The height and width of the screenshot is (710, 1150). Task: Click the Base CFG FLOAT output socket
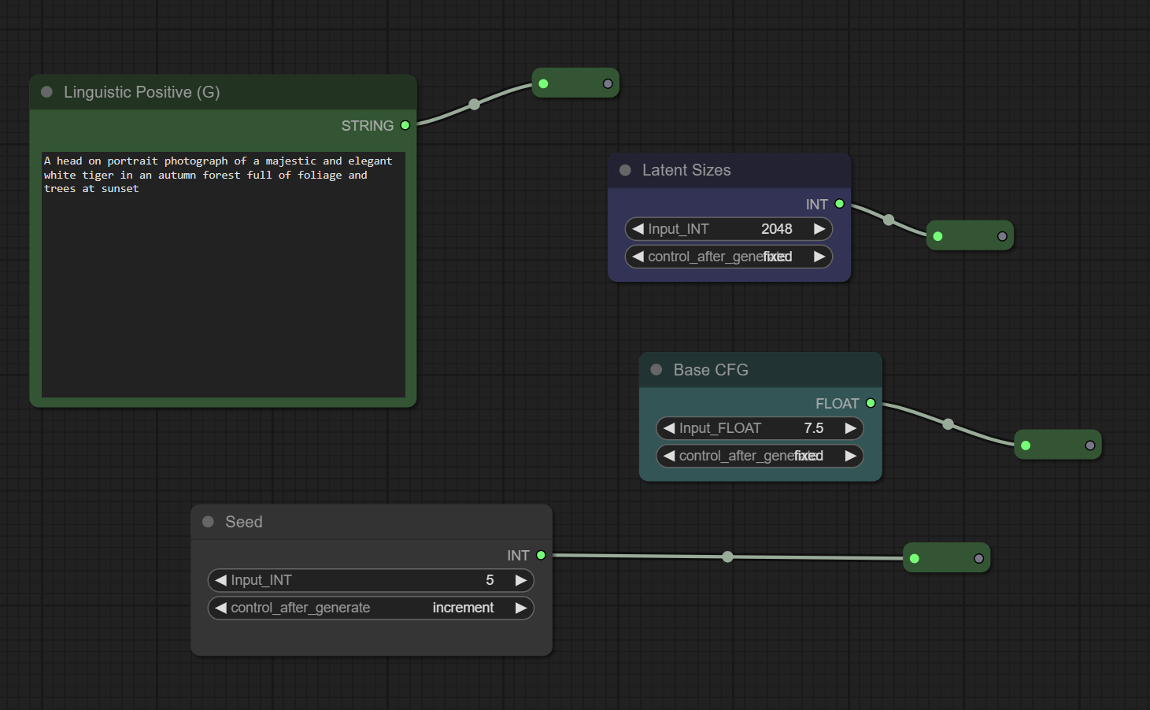tap(871, 403)
